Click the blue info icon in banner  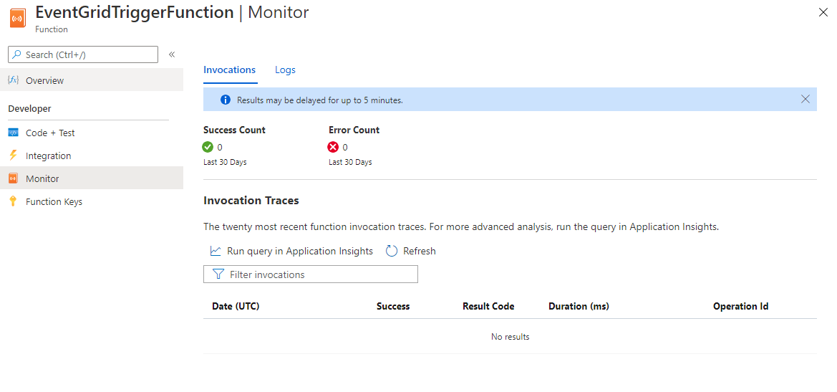coord(226,100)
